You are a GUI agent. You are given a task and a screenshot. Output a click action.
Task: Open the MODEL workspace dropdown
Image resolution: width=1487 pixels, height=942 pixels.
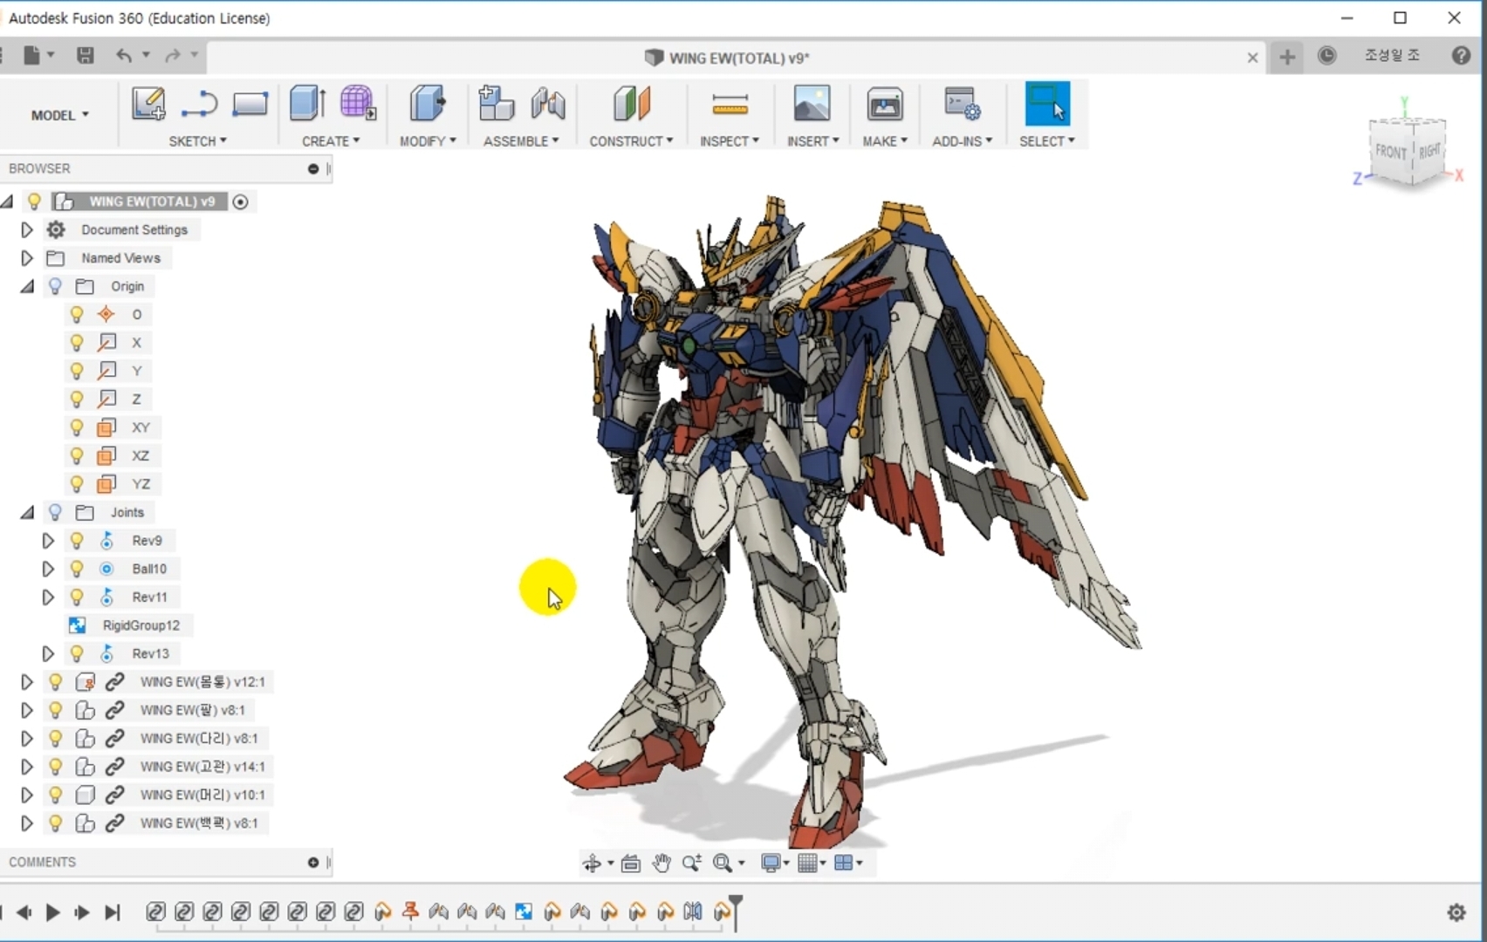pos(59,115)
